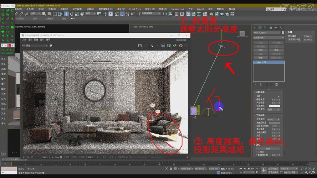Open the V-Ray buffer channel dropdown

[x=35, y=46]
